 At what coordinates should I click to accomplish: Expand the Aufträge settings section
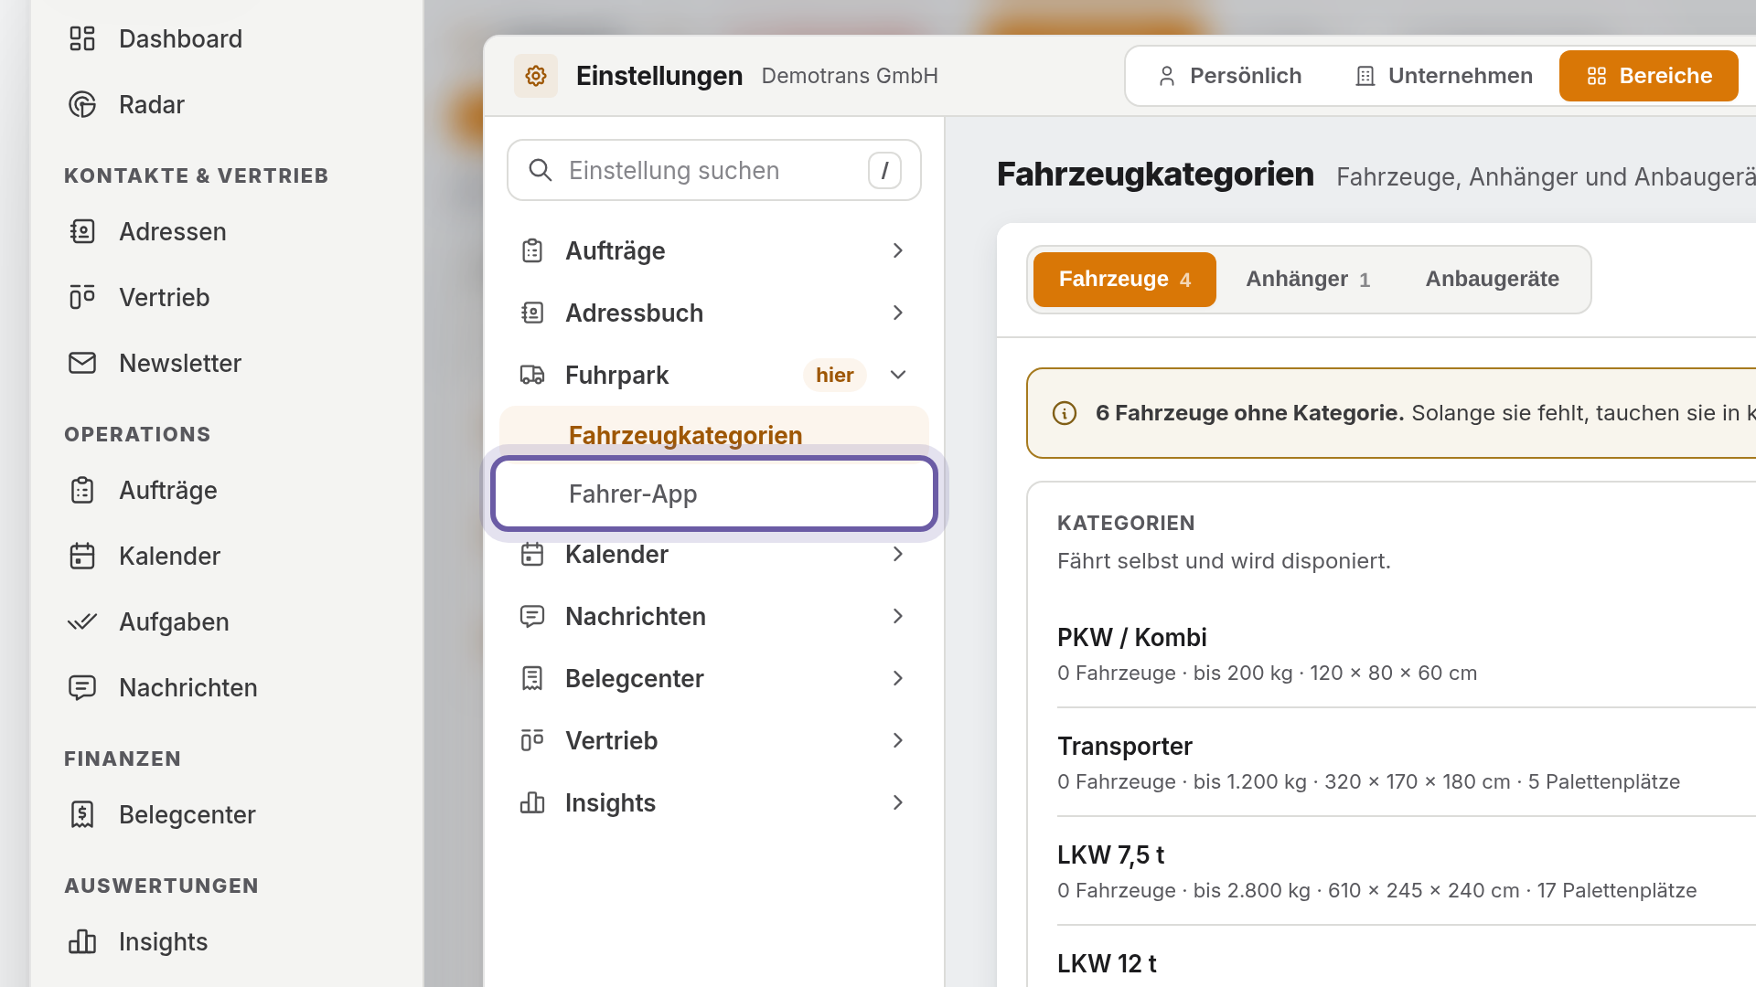click(714, 250)
